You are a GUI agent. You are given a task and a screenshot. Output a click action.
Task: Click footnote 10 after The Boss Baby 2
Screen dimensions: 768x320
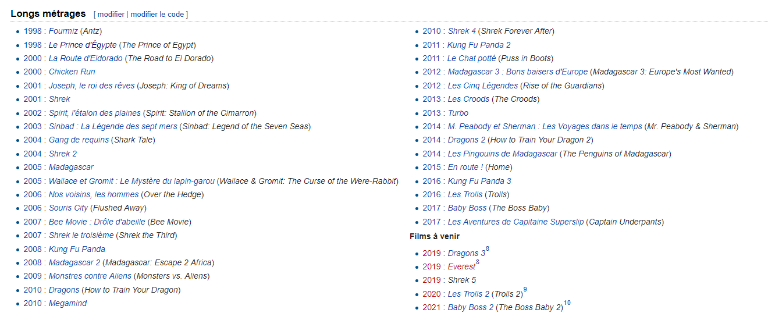pyautogui.click(x=567, y=303)
